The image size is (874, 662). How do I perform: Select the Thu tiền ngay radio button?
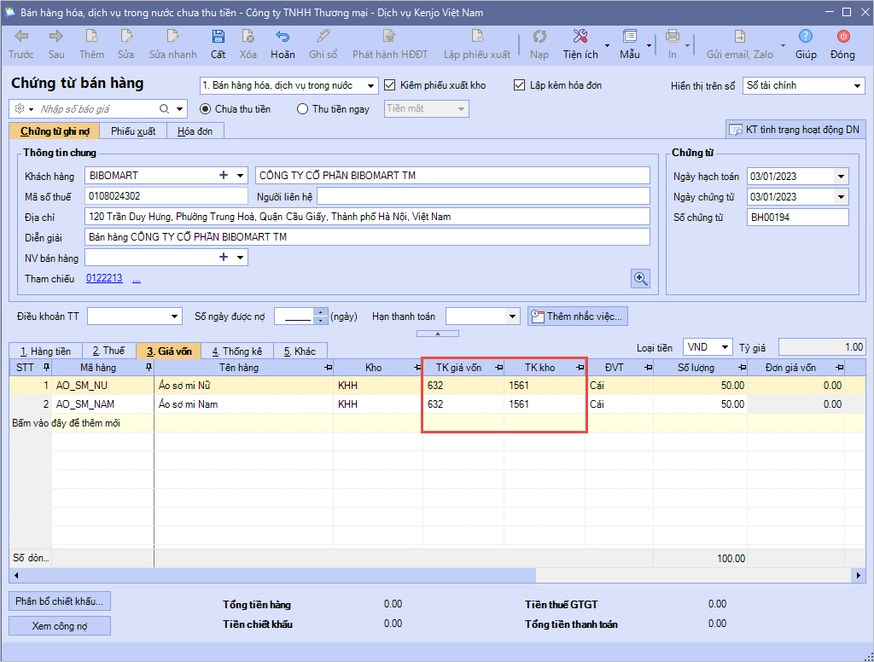[x=302, y=109]
